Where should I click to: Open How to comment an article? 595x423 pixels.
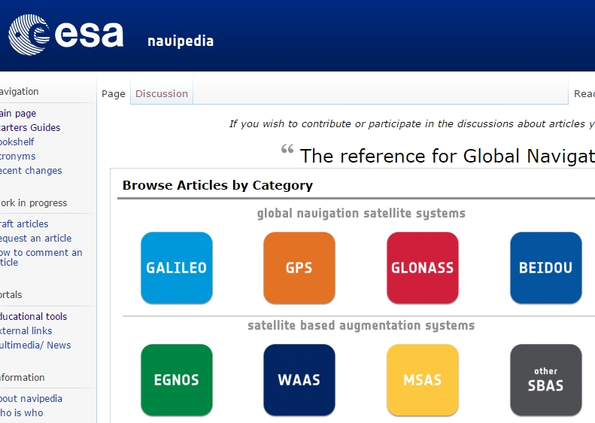(41, 257)
